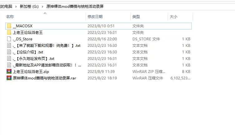This screenshot has width=235, height=135.
Task: Click the text icon of 【来了就能下载和观看！纯免费！】.txt
Action: pyautogui.click(x=9, y=46)
